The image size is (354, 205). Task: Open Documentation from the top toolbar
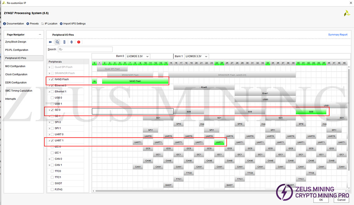(13, 24)
